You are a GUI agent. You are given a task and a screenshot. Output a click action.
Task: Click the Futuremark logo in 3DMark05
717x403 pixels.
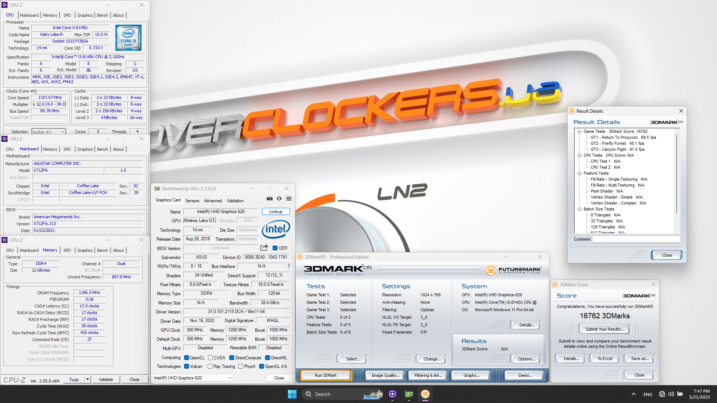click(x=513, y=270)
